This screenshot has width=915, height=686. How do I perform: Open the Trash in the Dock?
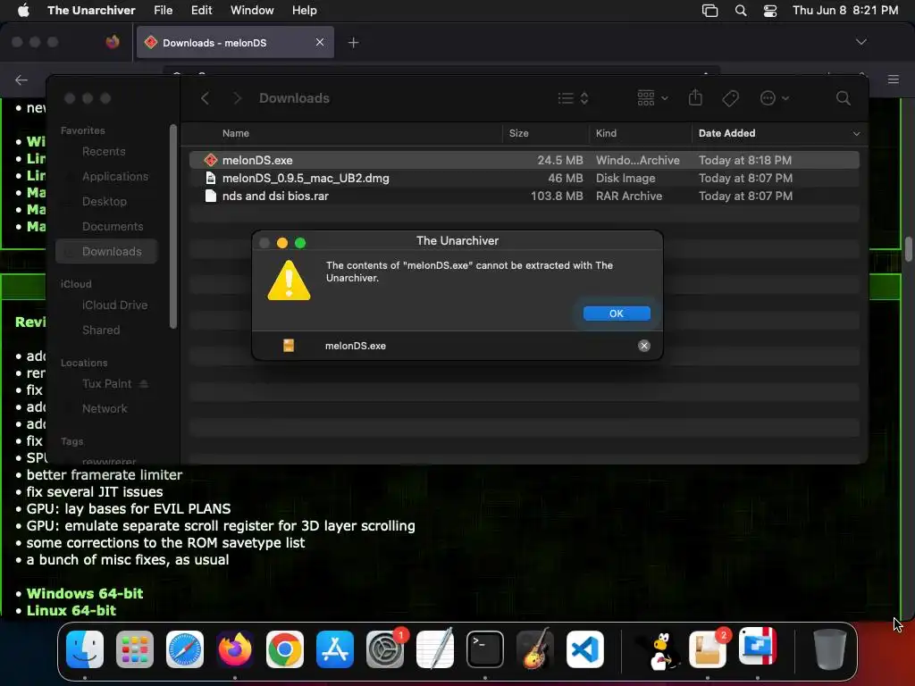pos(829,648)
